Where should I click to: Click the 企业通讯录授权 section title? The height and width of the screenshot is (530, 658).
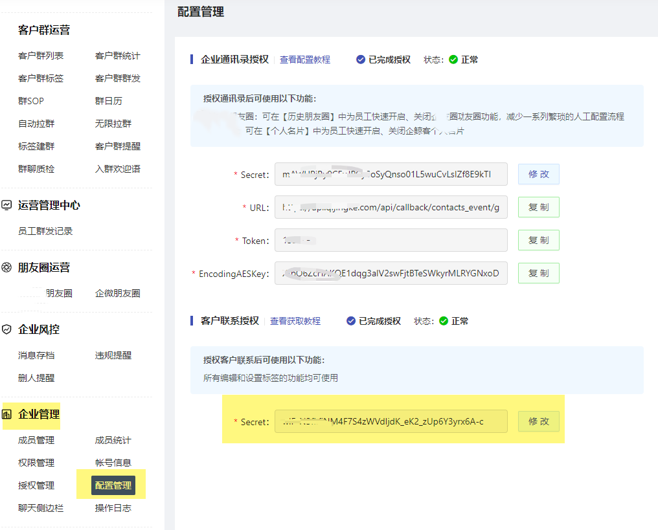(234, 60)
